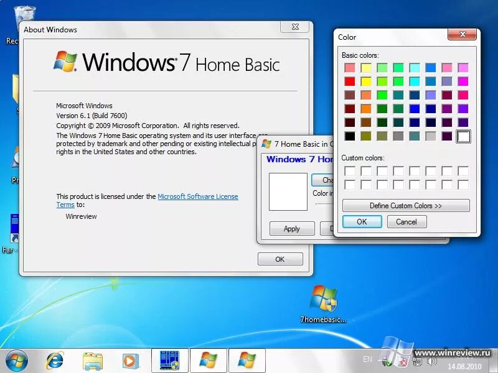This screenshot has height=373, width=498.
Task: Choose the magenta basic color
Action: tap(463, 81)
